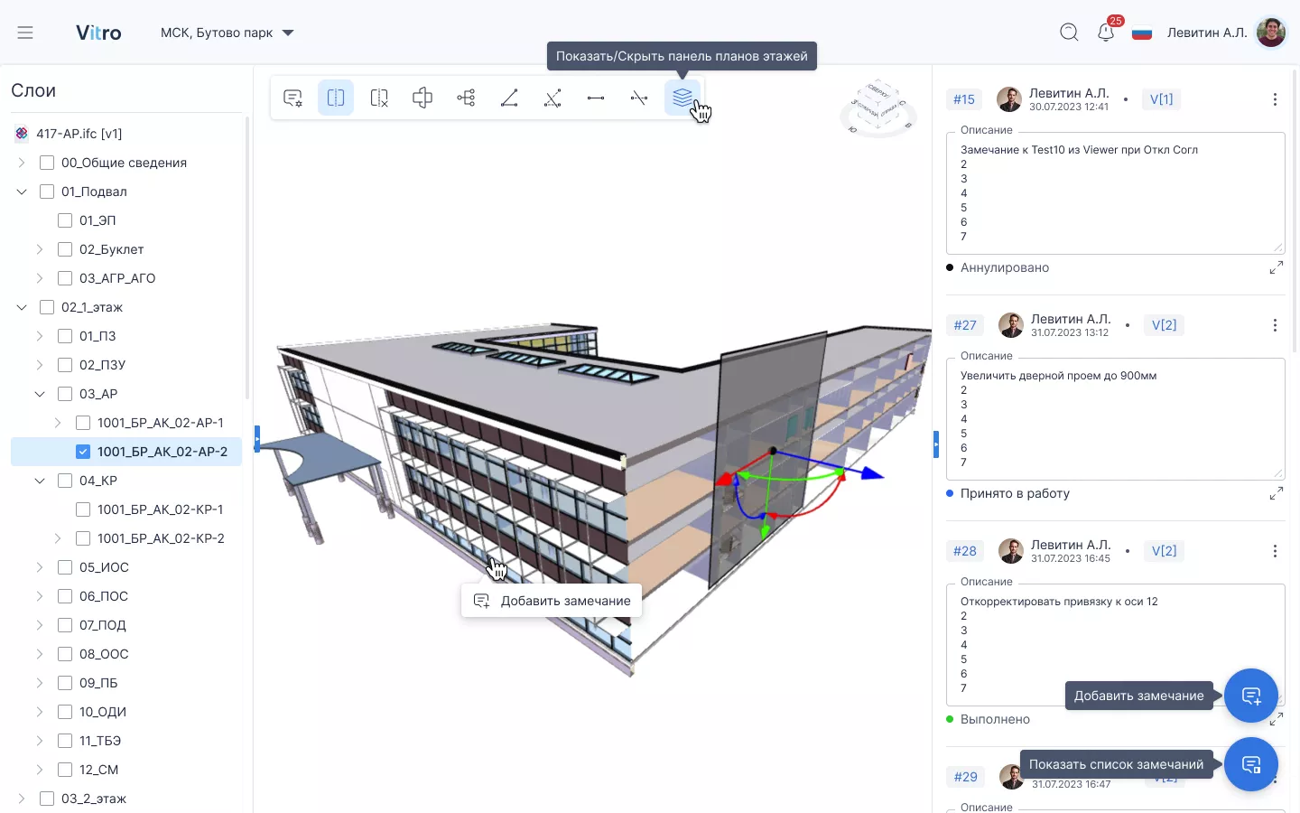Open the hamburger main menu
1300x813 pixels.
(x=25, y=33)
